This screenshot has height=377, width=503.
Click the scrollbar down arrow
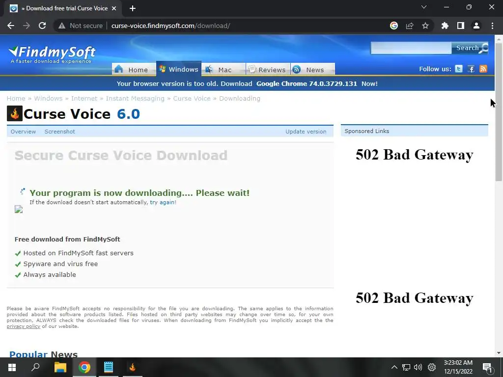(x=499, y=353)
